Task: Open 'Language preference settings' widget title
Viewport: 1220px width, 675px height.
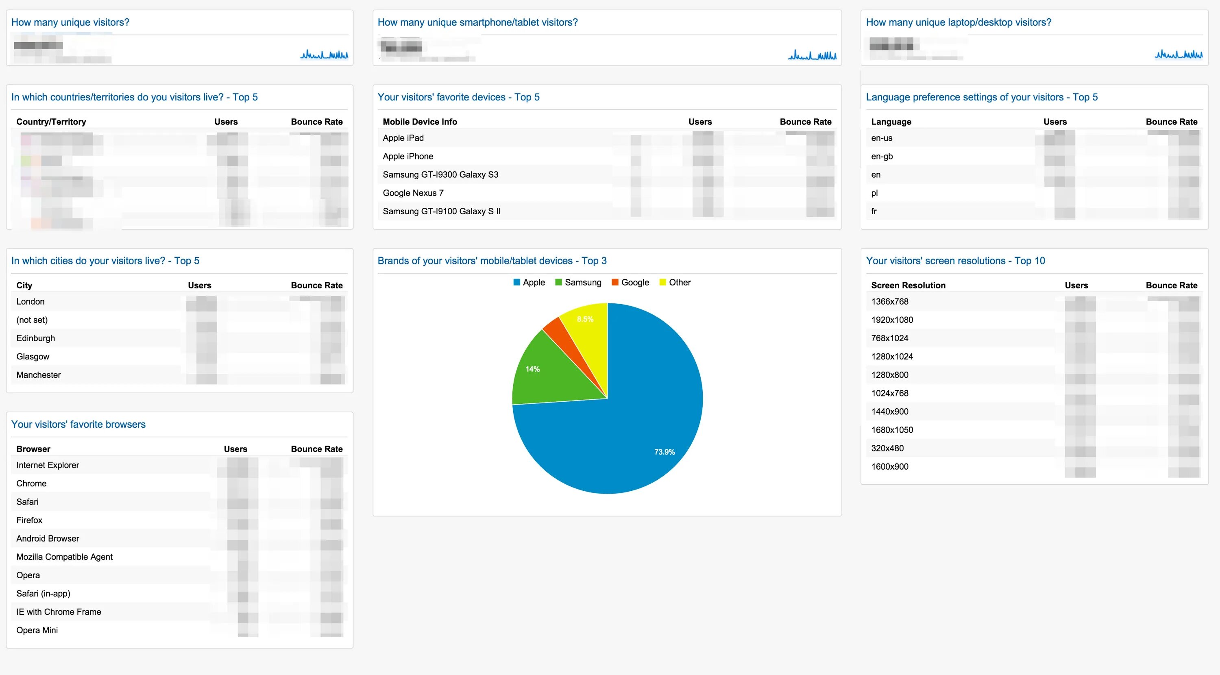Action: 981,97
